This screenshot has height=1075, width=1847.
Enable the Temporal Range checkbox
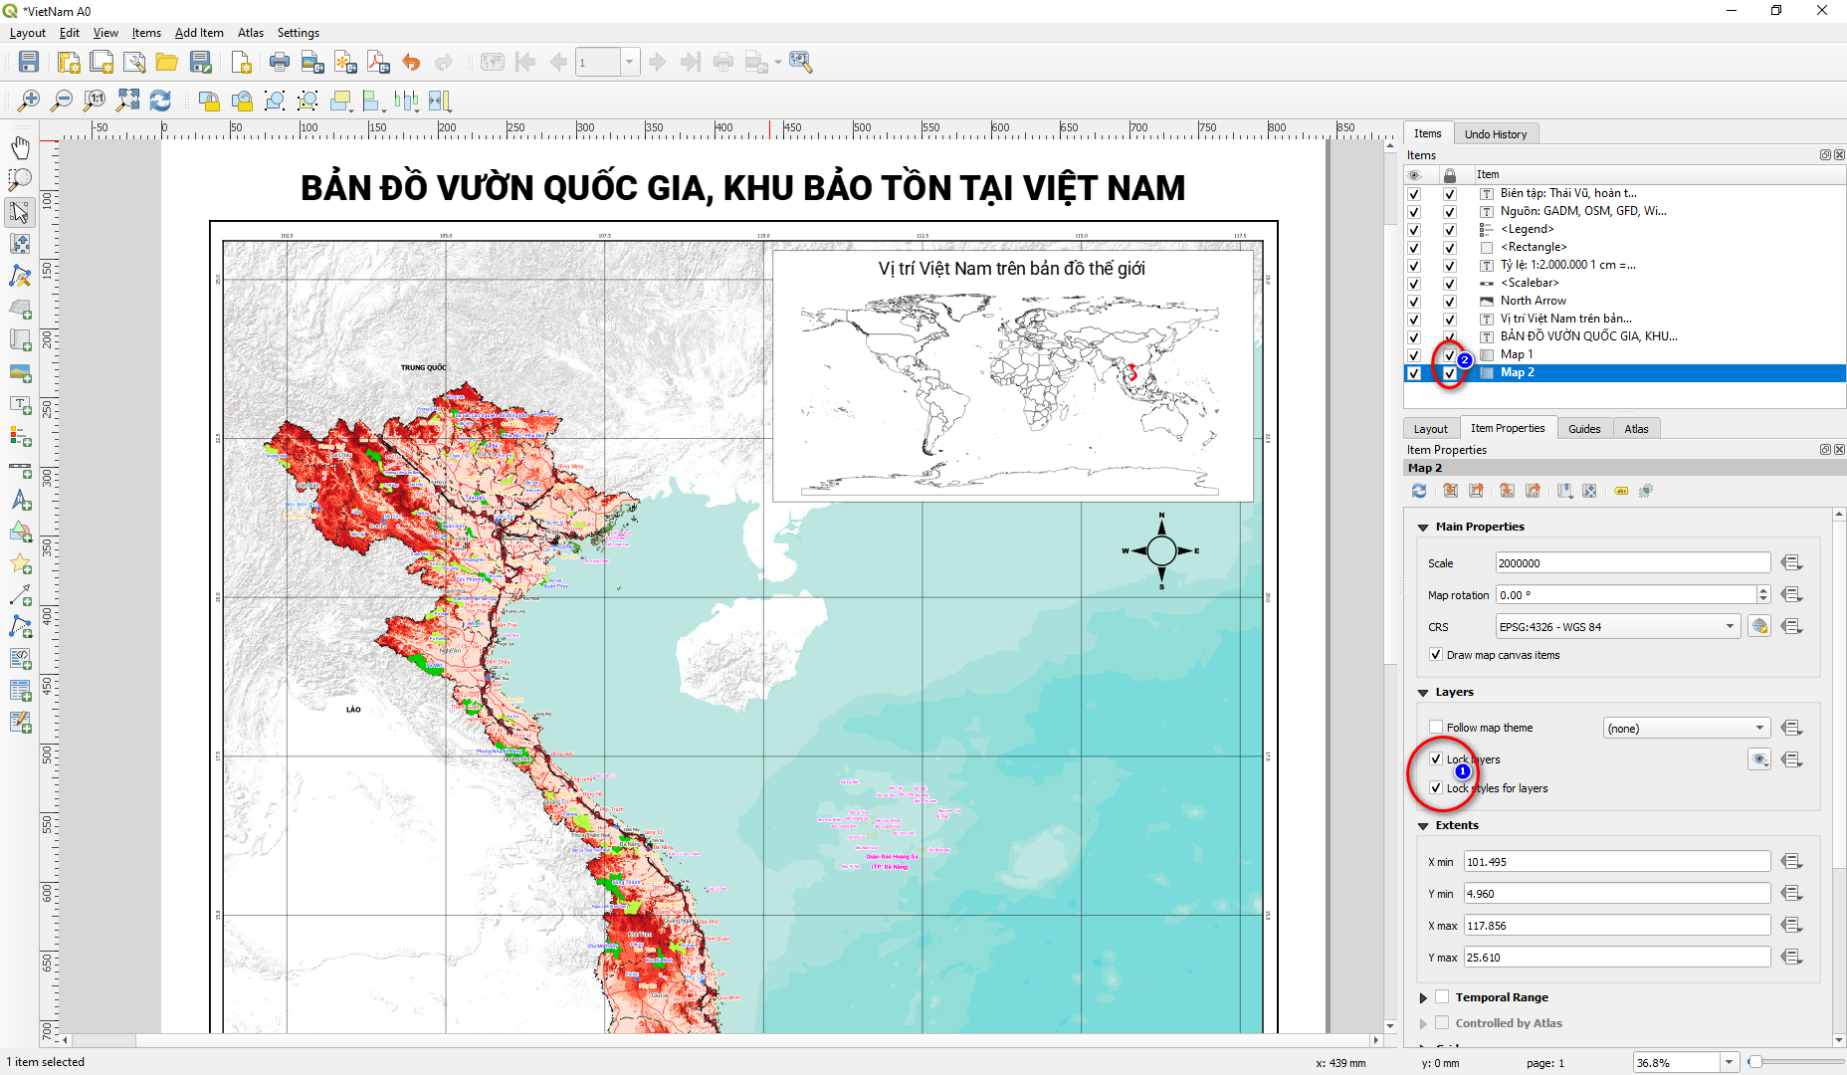coord(1442,997)
